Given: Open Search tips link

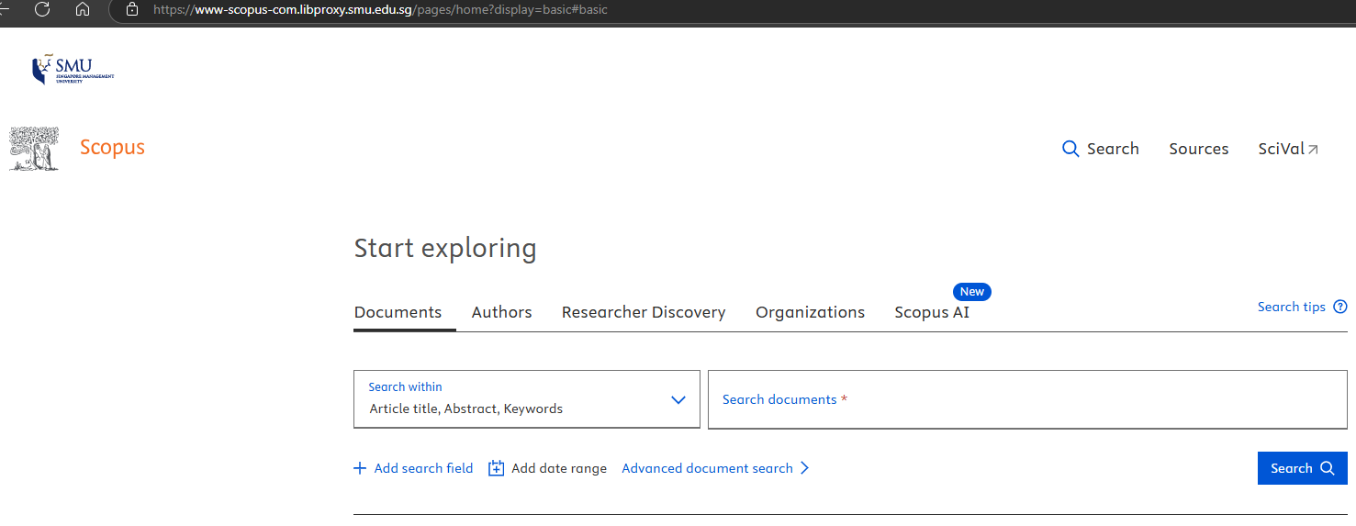Looking at the screenshot, I should 1291,307.
